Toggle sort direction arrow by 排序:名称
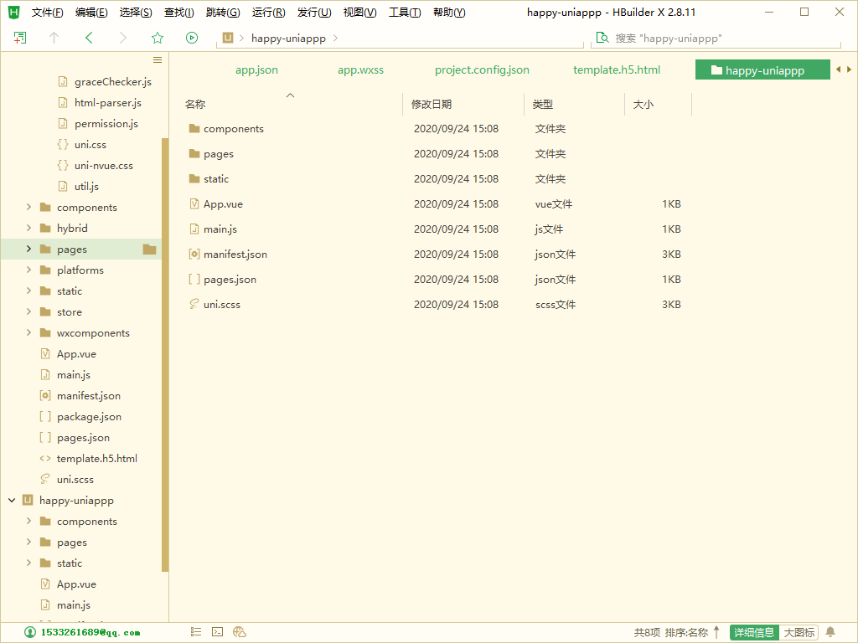 click(x=717, y=632)
